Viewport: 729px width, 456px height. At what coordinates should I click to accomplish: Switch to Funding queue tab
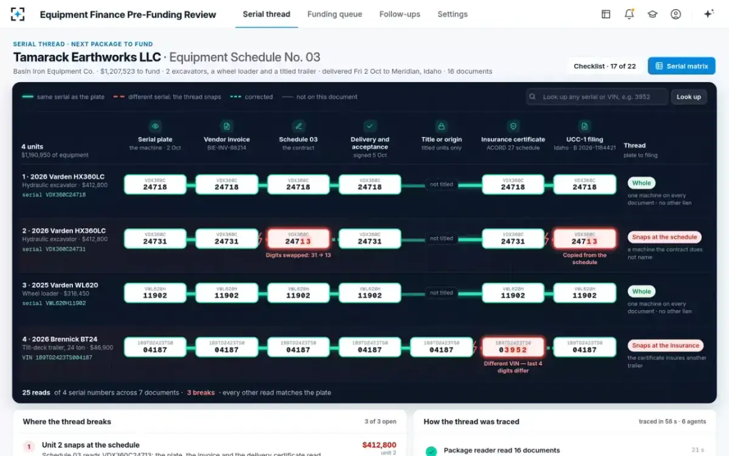(x=335, y=14)
